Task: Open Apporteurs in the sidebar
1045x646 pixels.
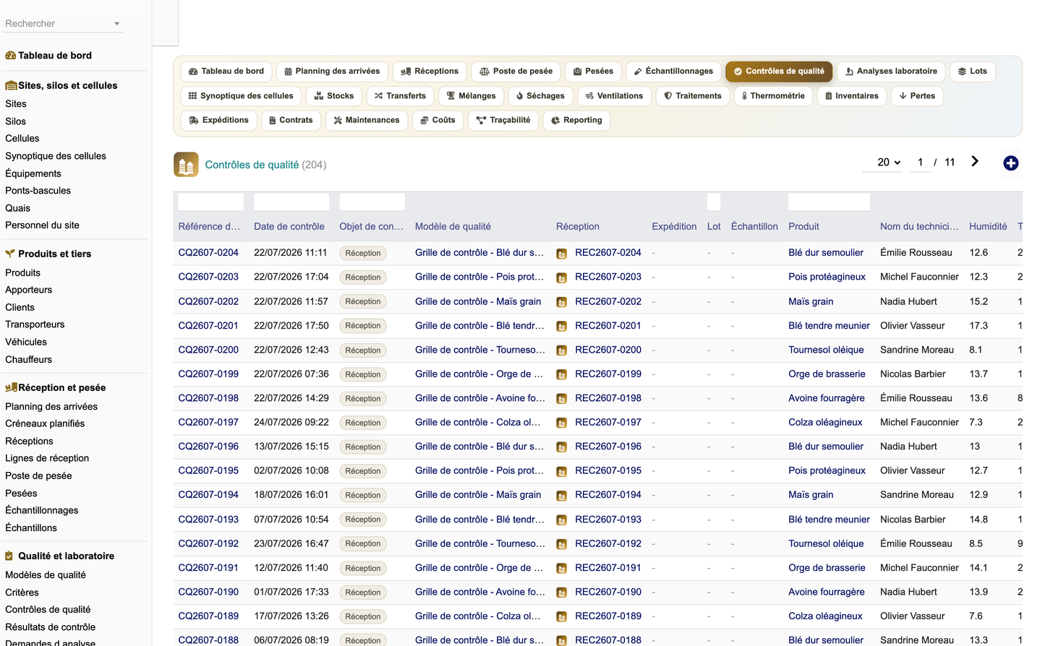Action: click(28, 290)
